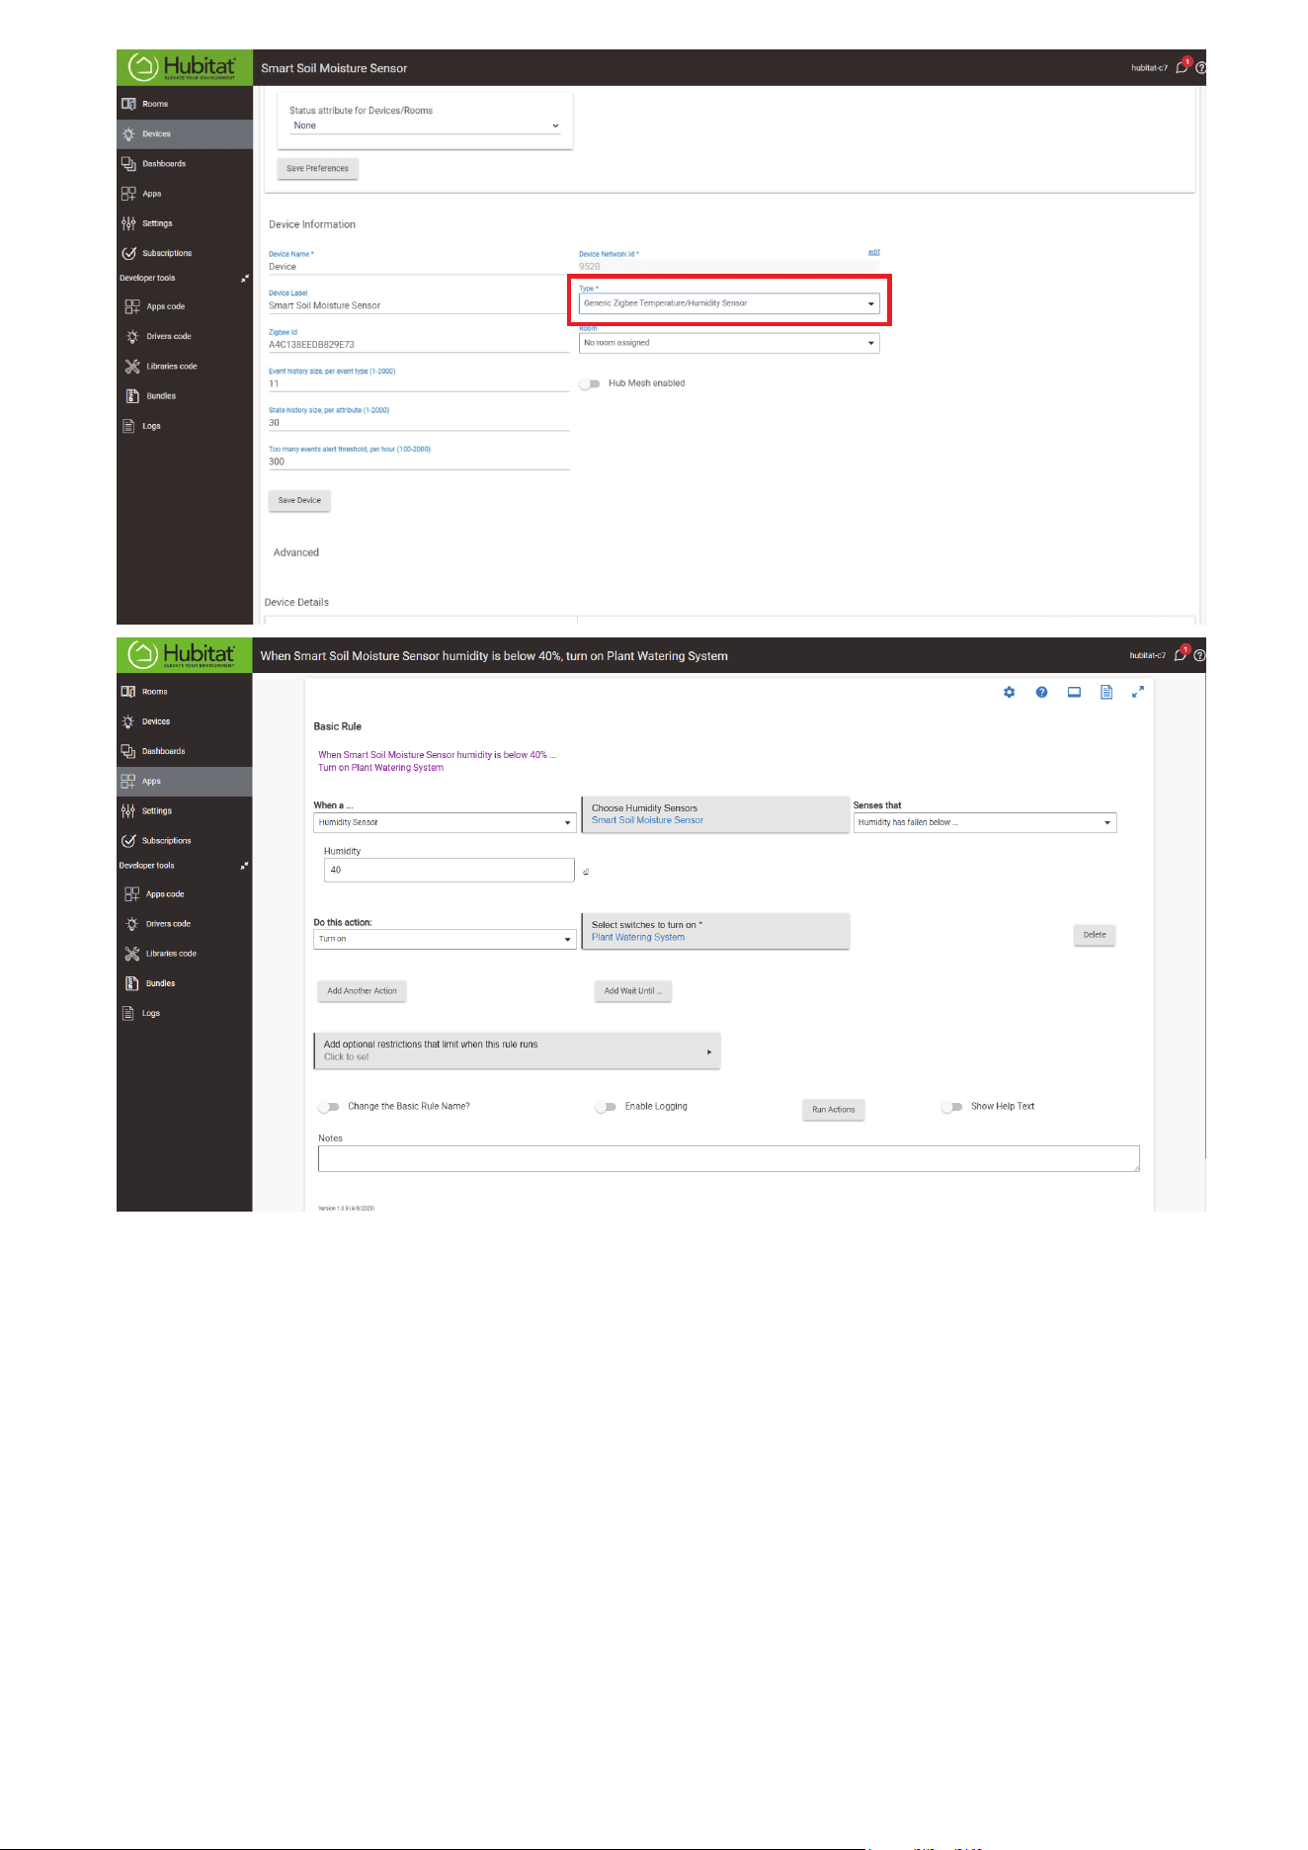Screen dimensions: 1308x1850
Task: Click the Run Actions button
Action: [833, 1110]
